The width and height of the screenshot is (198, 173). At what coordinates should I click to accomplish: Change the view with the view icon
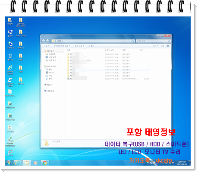(x=154, y=46)
